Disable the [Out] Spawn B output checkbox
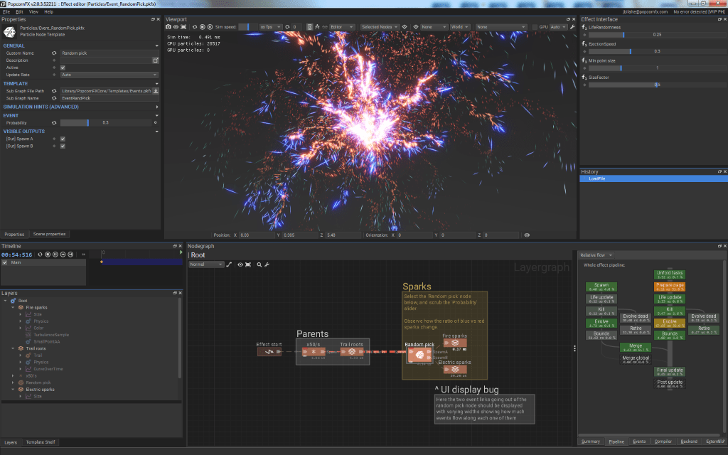The image size is (728, 455). tap(62, 146)
